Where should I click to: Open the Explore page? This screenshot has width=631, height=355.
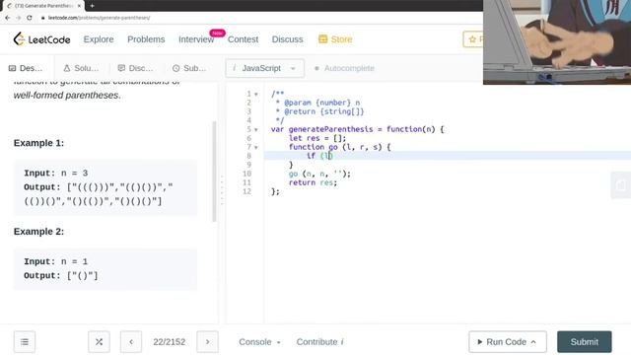coord(99,39)
